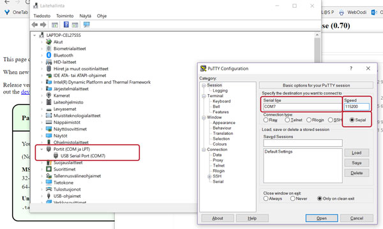Expand the Bluetooth device node

(41, 55)
